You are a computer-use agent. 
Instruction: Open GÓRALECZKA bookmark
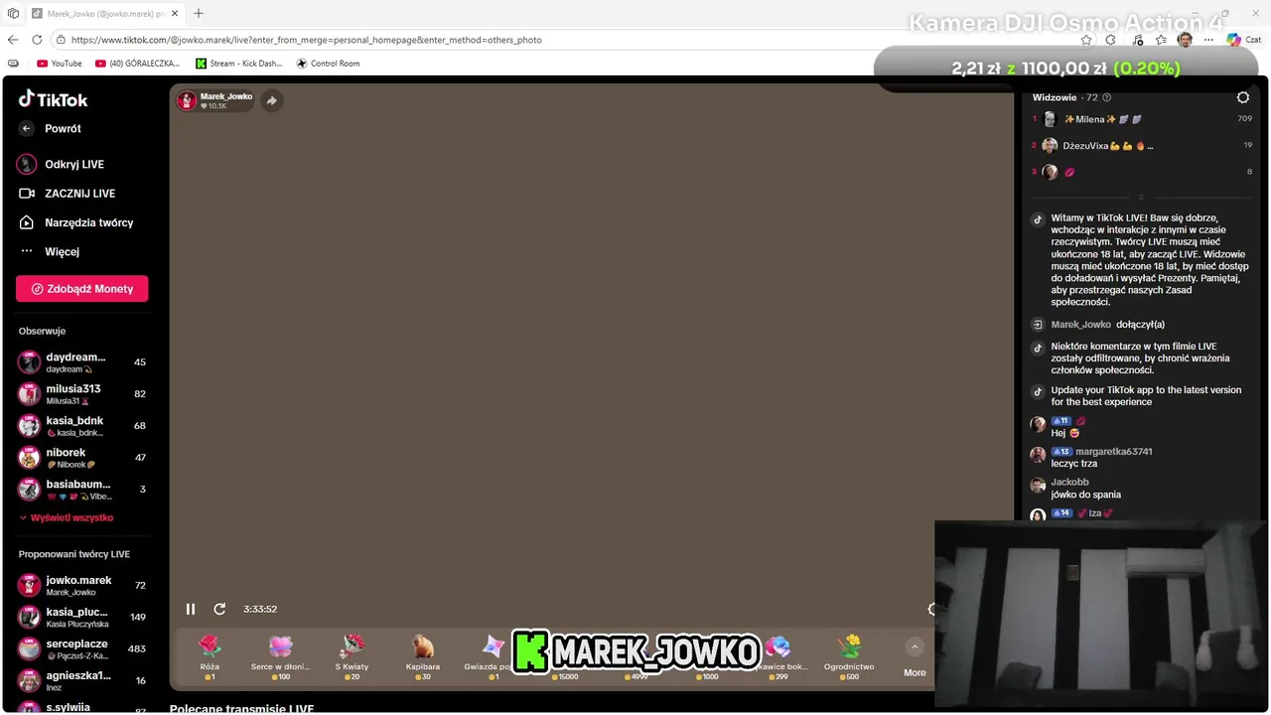138,64
